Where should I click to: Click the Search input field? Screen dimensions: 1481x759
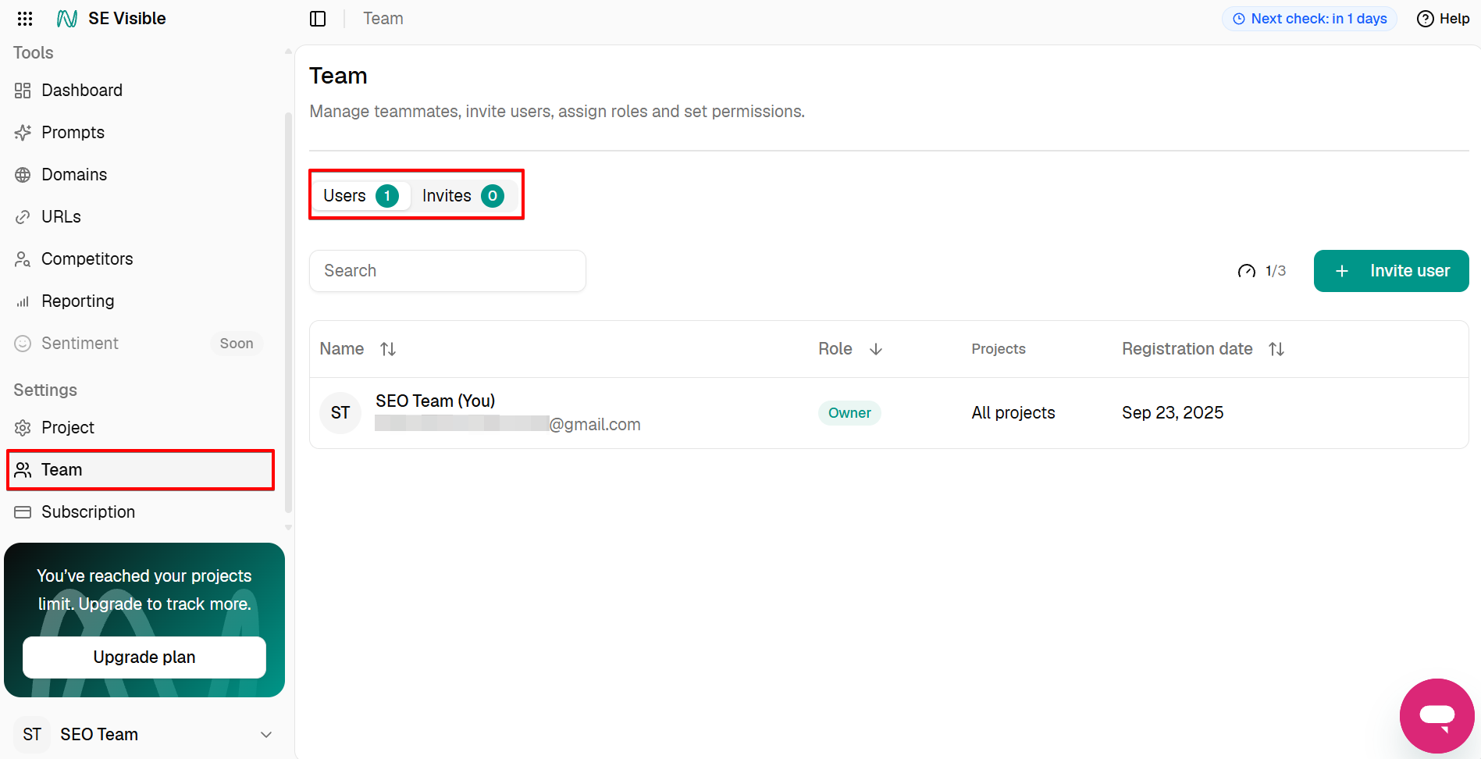(447, 271)
